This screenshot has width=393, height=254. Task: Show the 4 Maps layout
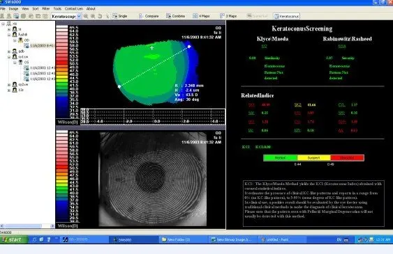(201, 16)
